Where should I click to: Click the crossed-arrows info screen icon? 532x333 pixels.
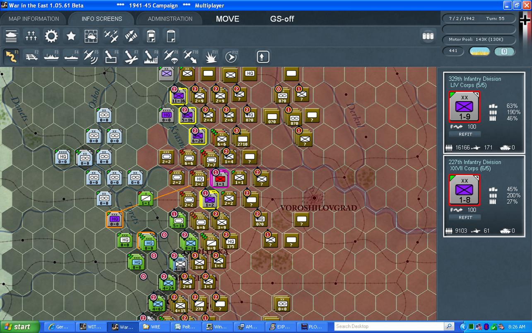[x=131, y=36]
